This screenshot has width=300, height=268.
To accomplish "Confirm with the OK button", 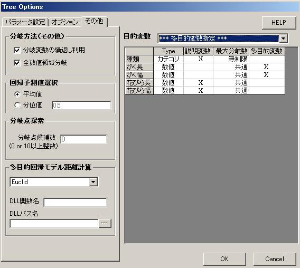I will 224,259.
